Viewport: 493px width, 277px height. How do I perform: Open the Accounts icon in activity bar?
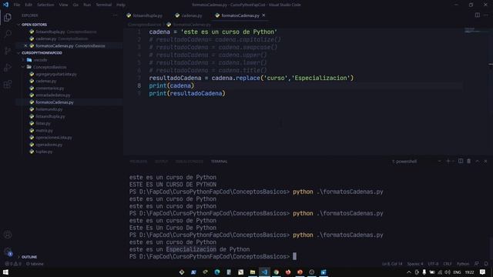click(8, 235)
